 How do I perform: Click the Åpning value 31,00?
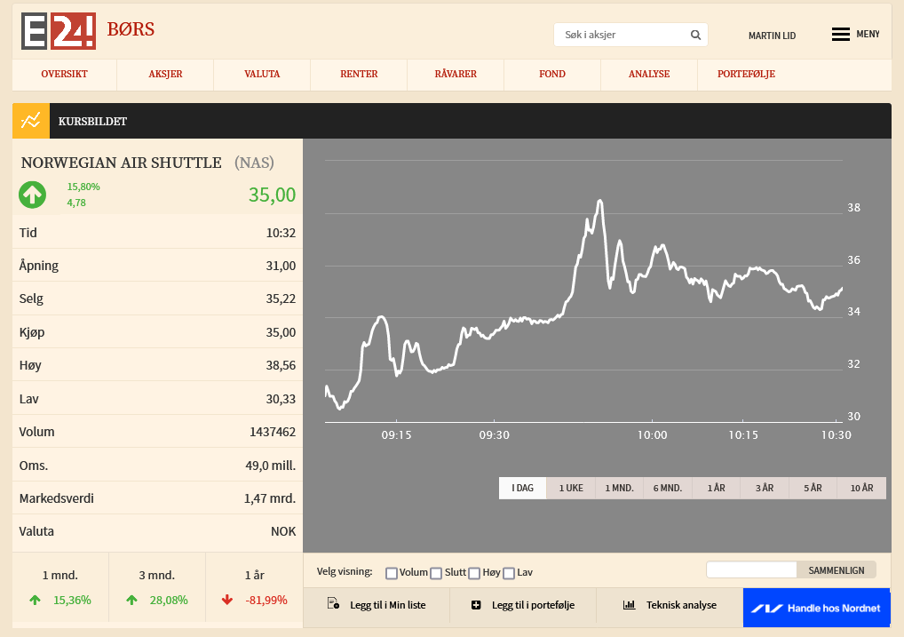pos(281,266)
